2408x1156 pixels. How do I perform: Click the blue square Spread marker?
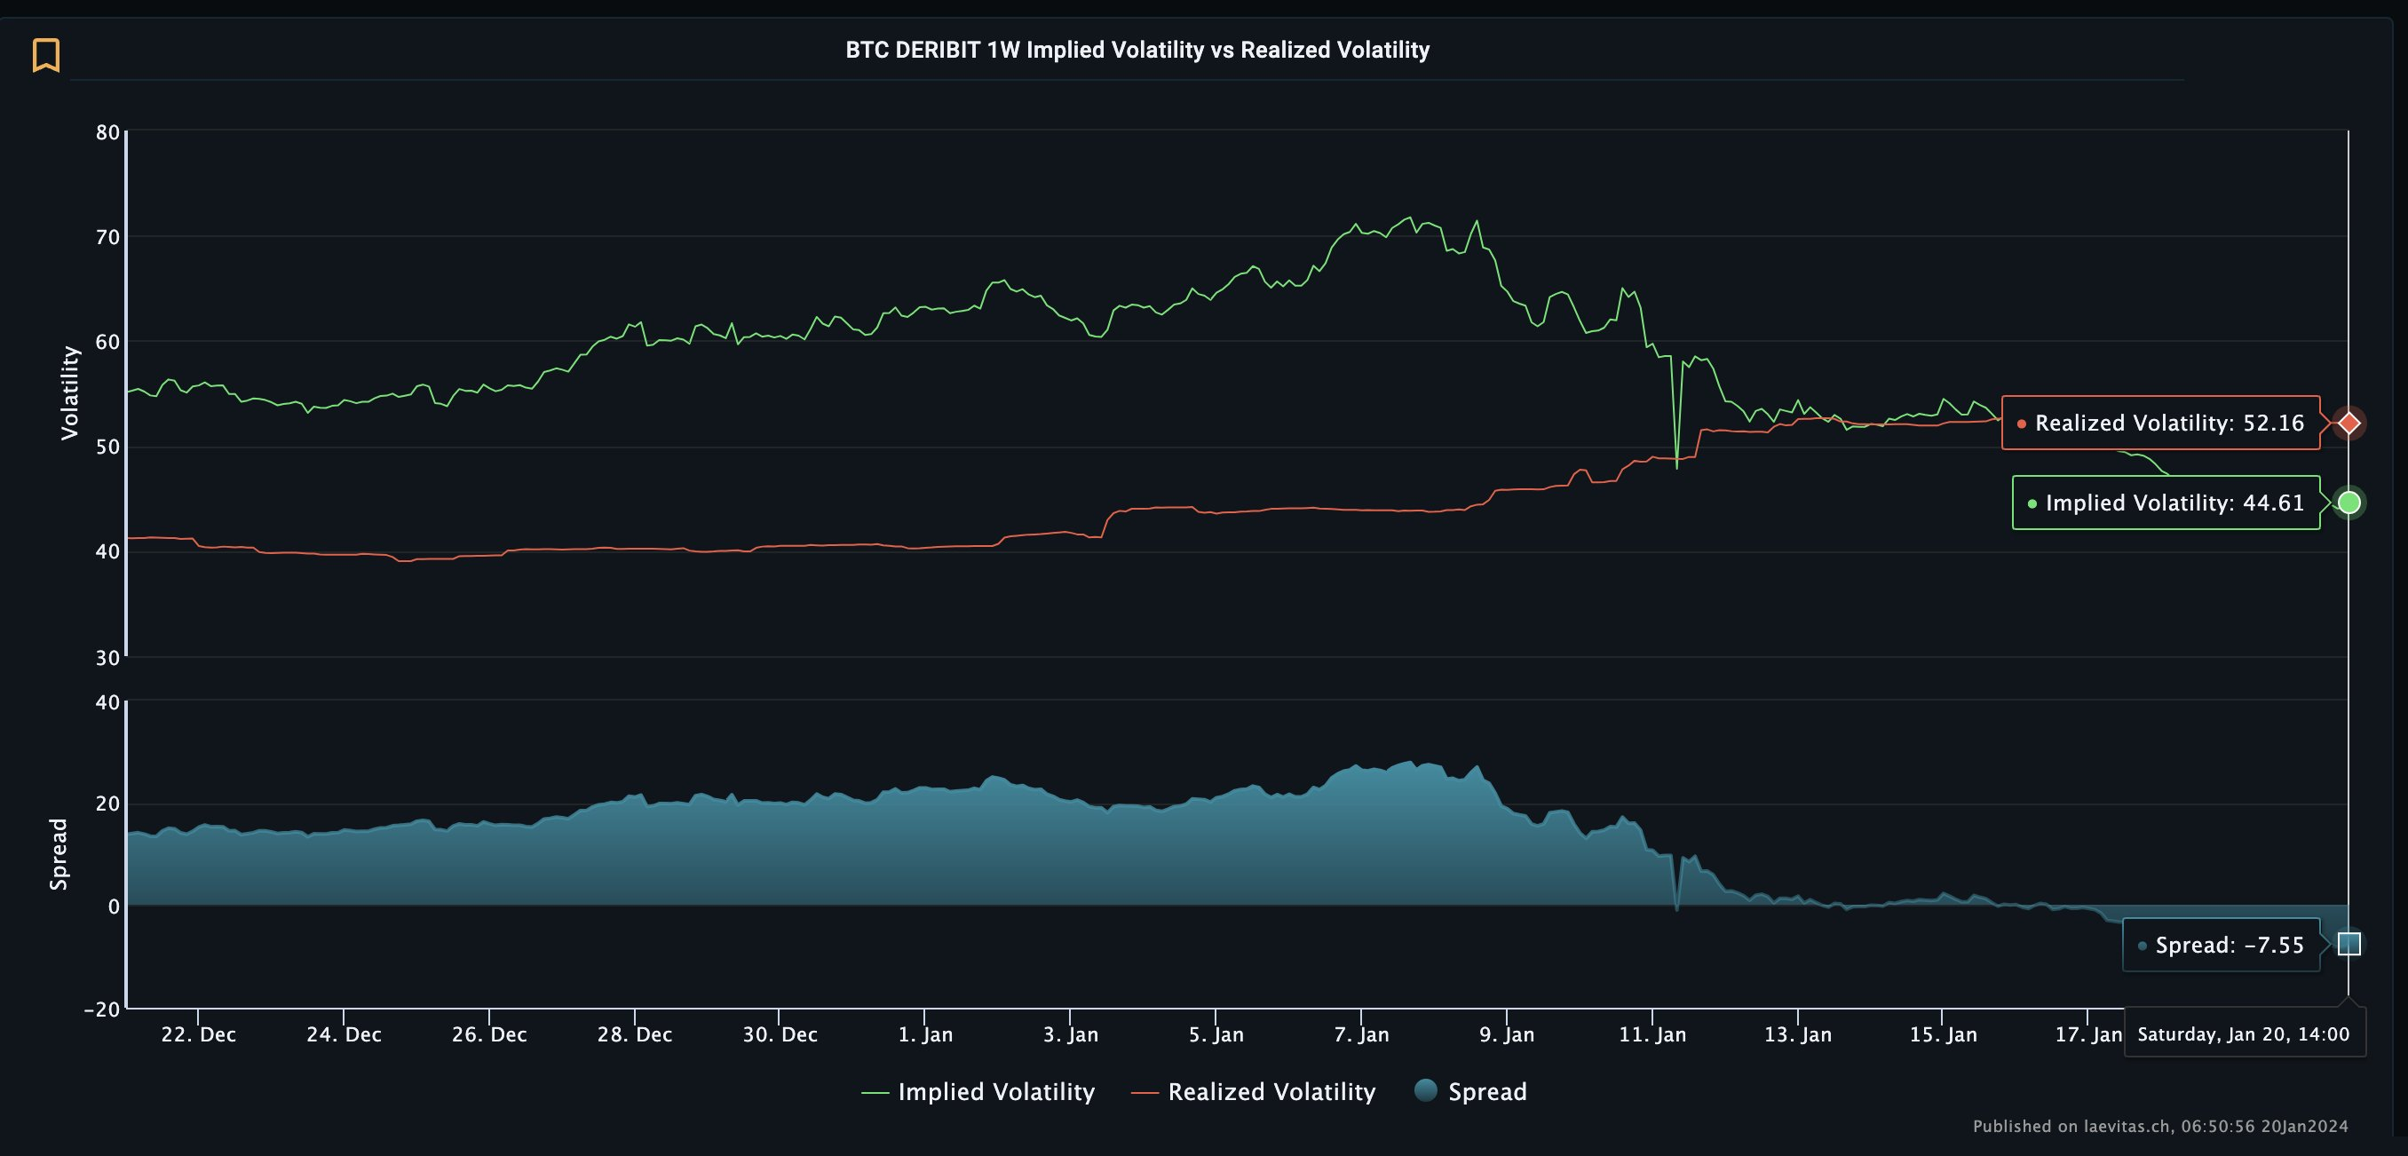[x=2349, y=944]
